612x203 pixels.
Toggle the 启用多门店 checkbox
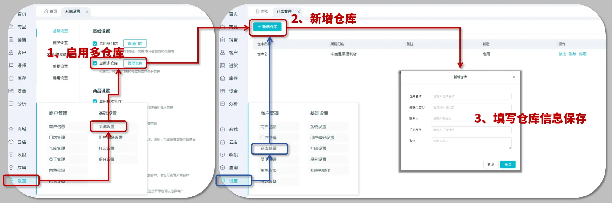pyautogui.click(x=95, y=44)
